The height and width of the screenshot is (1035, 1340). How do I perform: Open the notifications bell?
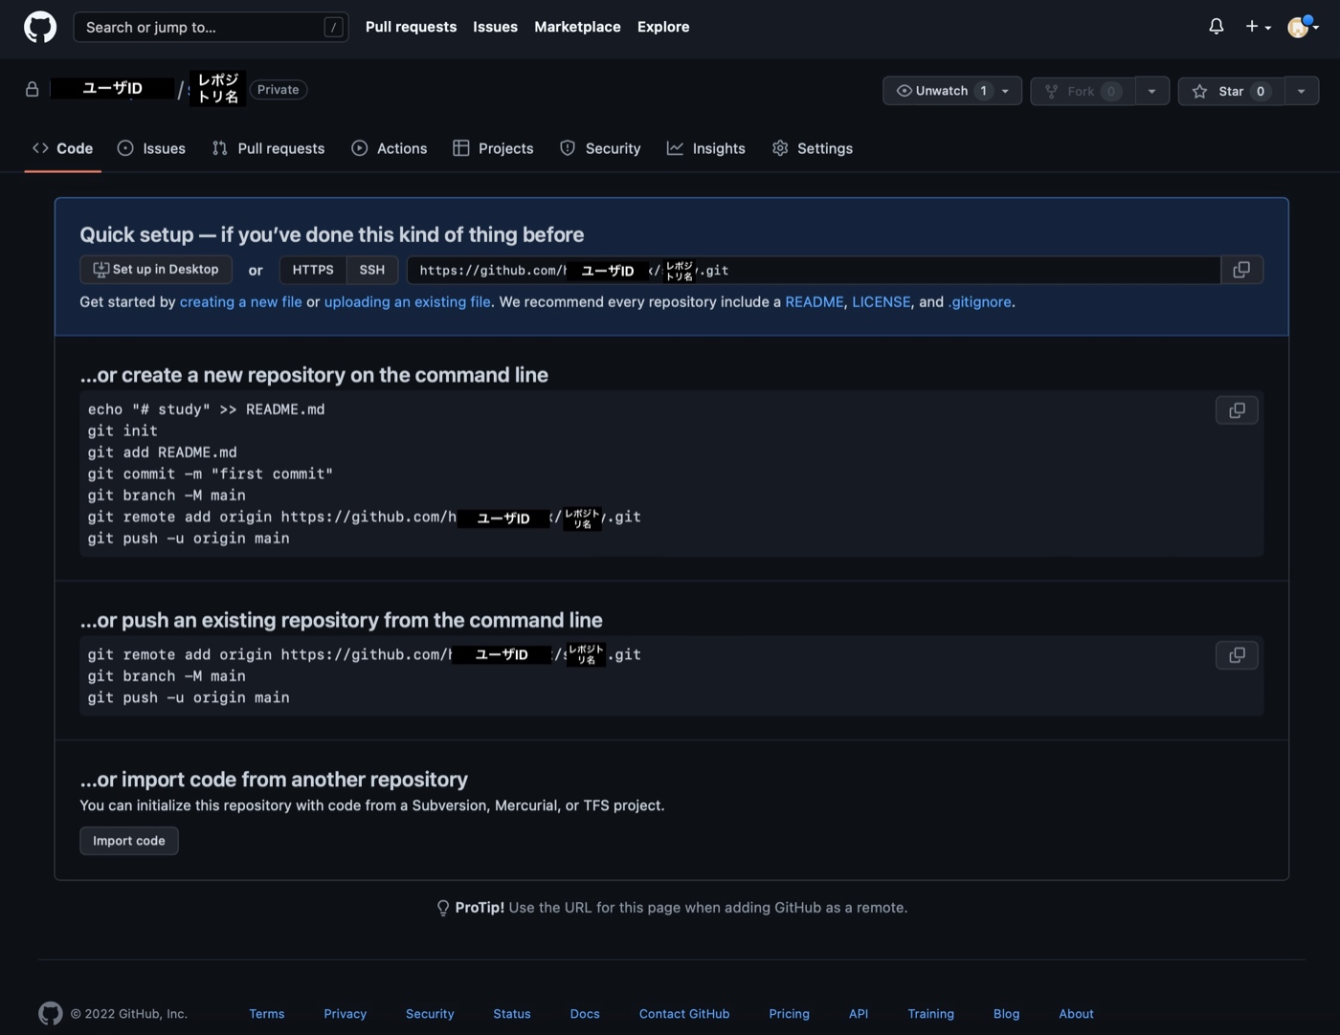coord(1216,27)
